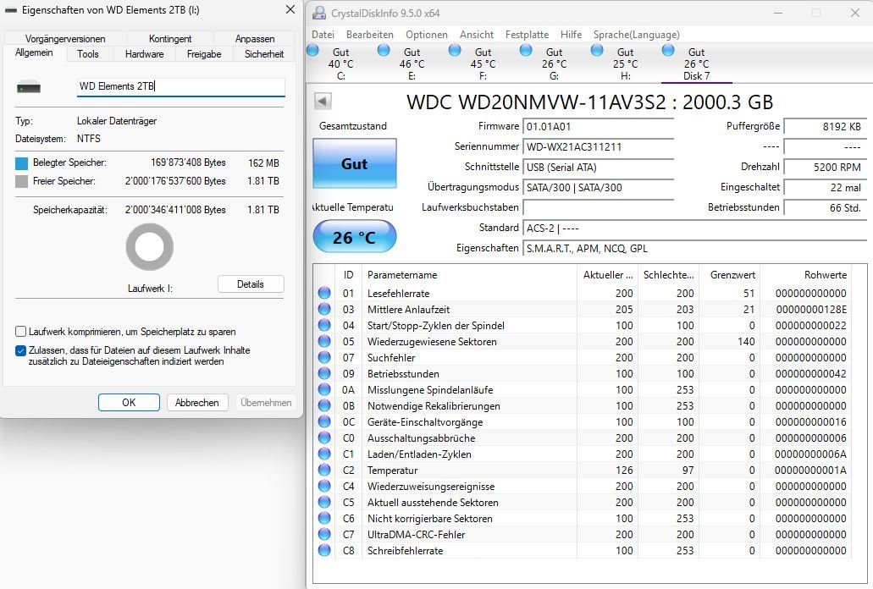The width and height of the screenshot is (873, 589).
Task: Click the disk usage donut chart
Action: point(150,247)
